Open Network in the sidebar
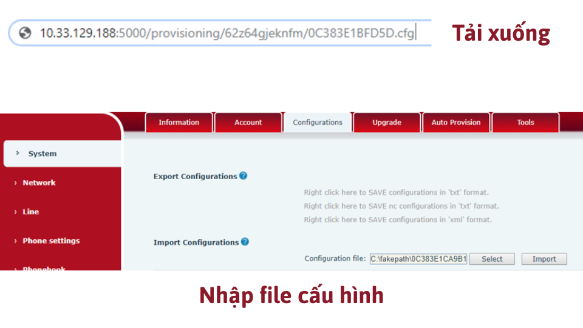Screen dimensions: 583x328 (x=39, y=183)
